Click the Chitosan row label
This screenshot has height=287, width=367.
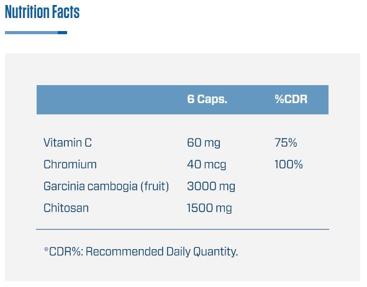(66, 208)
